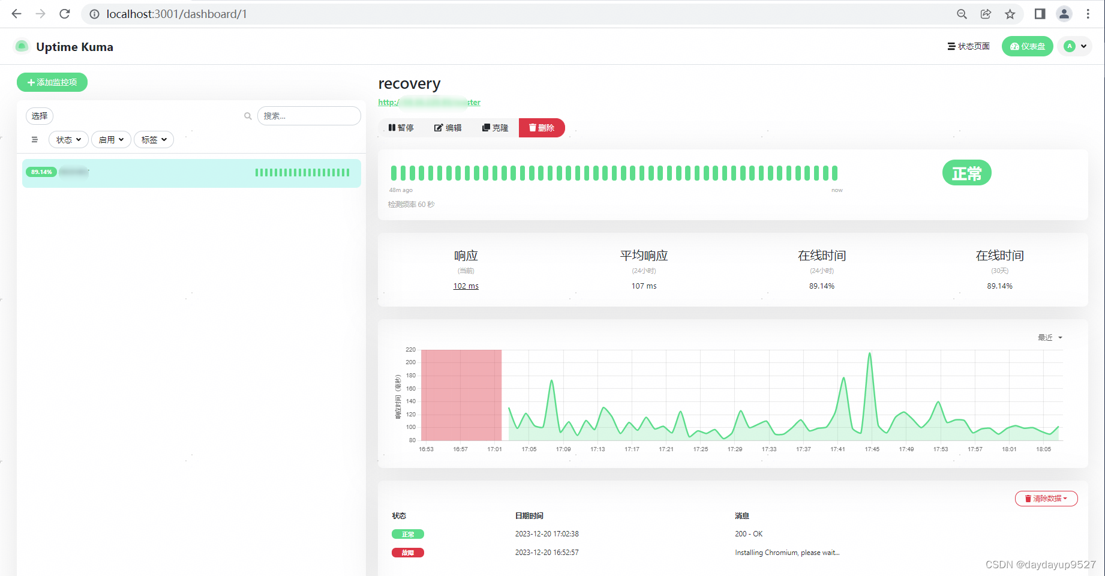Expand the 标签 tags filter dropdown

click(154, 140)
